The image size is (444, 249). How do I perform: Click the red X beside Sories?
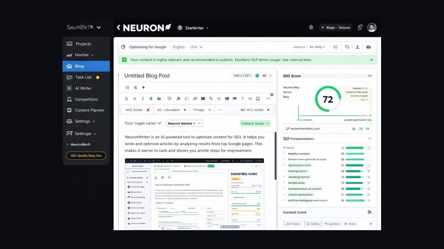pyautogui.click(x=148, y=110)
